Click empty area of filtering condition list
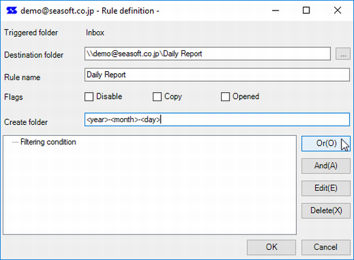Viewport: 354px width, 260px height. [x=149, y=191]
